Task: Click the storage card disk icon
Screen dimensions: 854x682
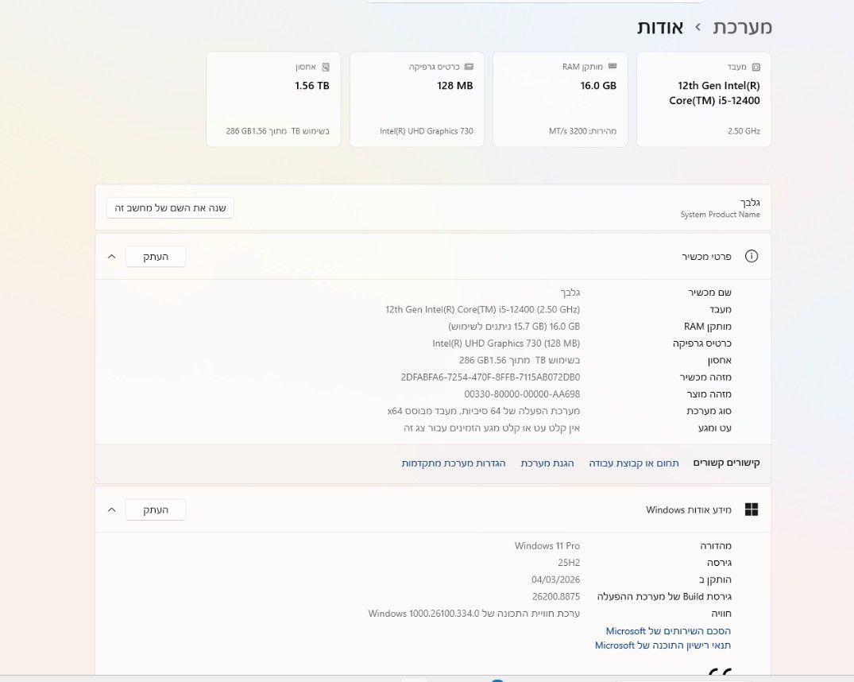Action: (x=326, y=67)
